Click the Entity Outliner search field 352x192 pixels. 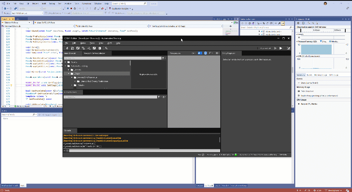tap(110, 97)
